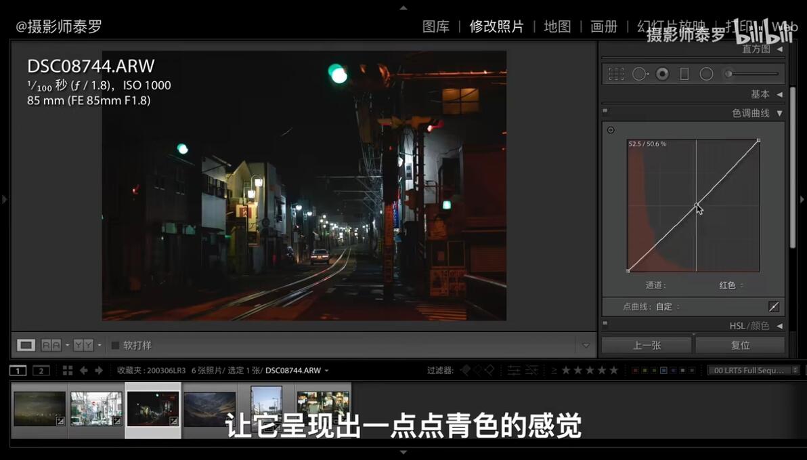Set the filter rating to five stars
Screen dimensions: 807x460
click(613, 370)
